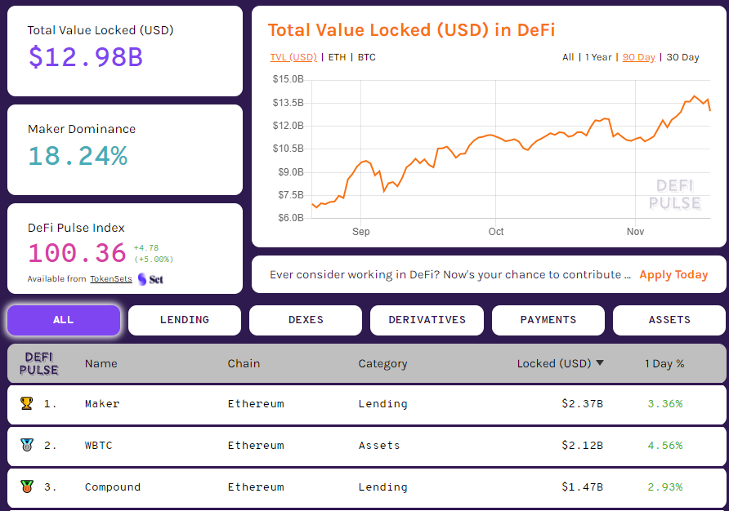Switch chart to ETH denomination
729x511 pixels.
click(337, 57)
